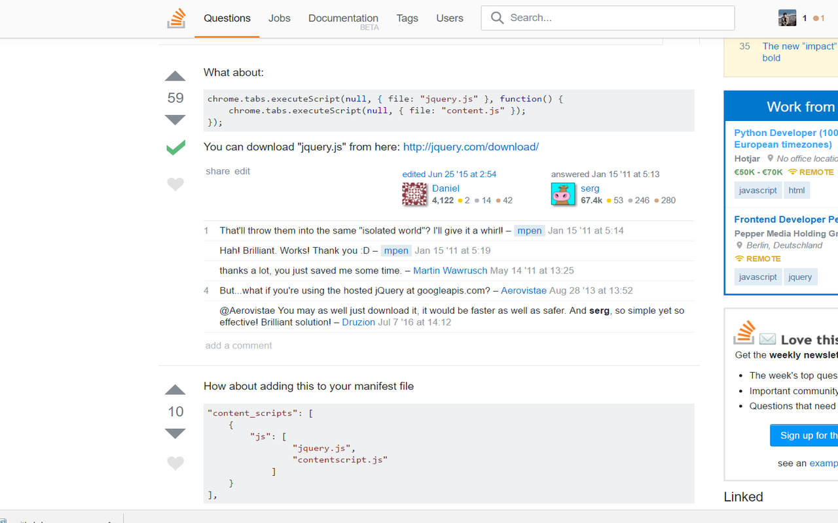Click the 'Sign up for' newsletter button
This screenshot has height=523, width=838.
(804, 435)
